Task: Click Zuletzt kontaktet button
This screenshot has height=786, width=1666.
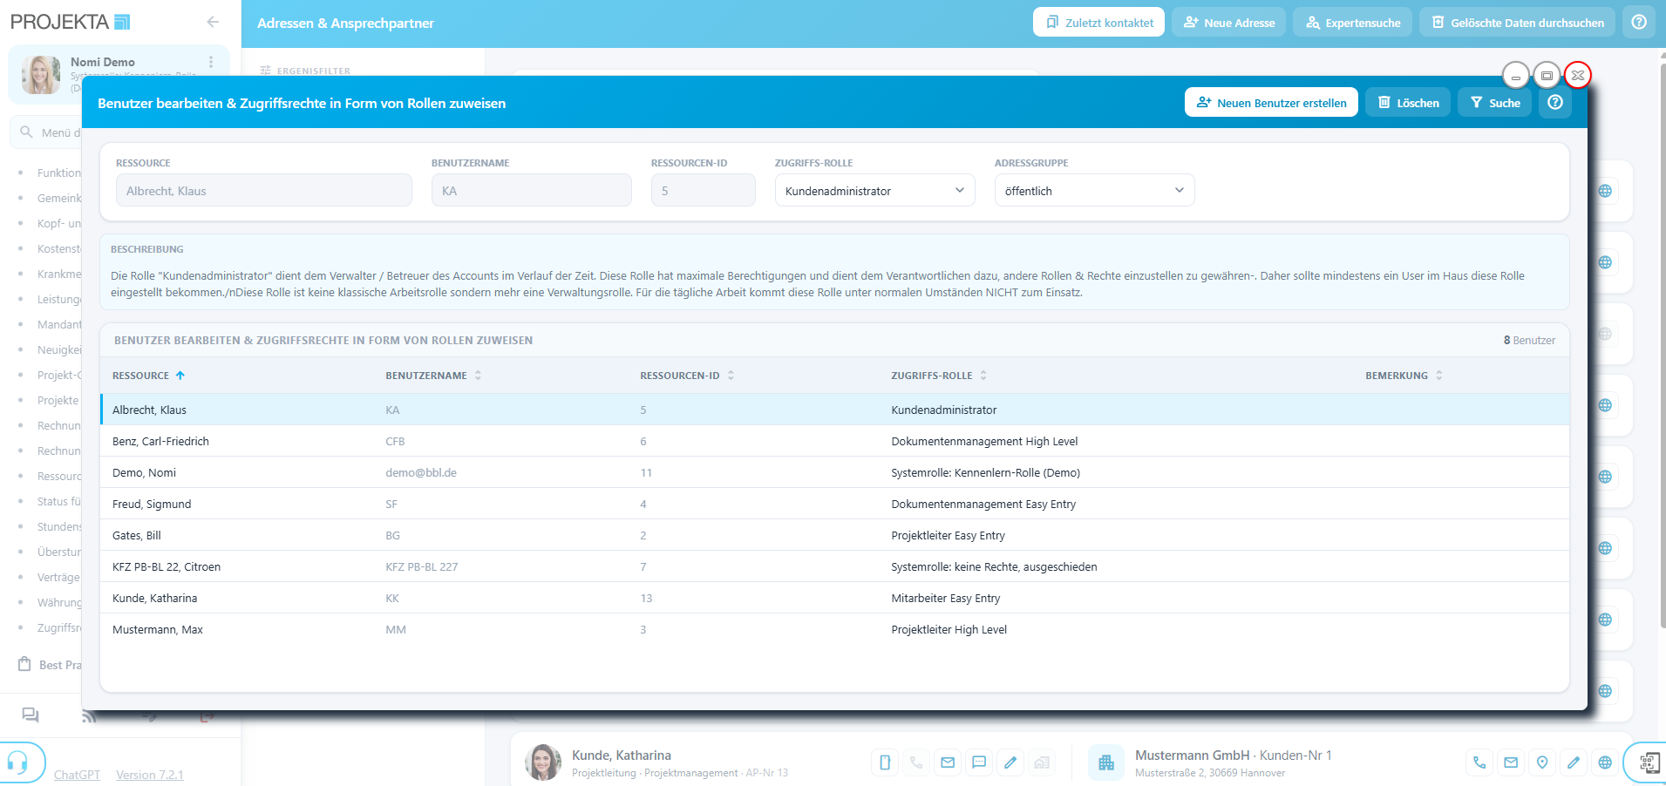Action: click(x=1098, y=23)
